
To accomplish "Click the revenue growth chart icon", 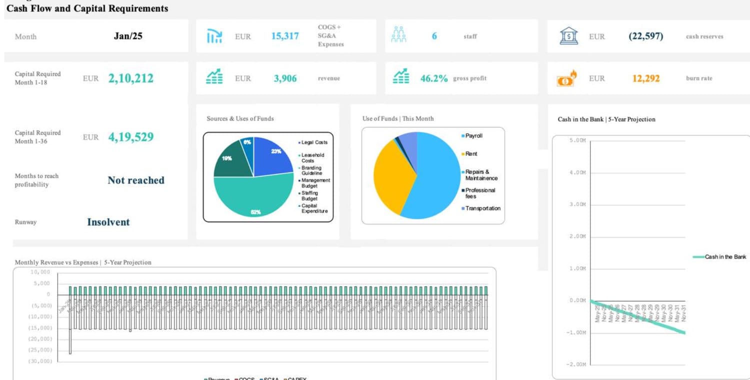I will pyautogui.click(x=214, y=77).
